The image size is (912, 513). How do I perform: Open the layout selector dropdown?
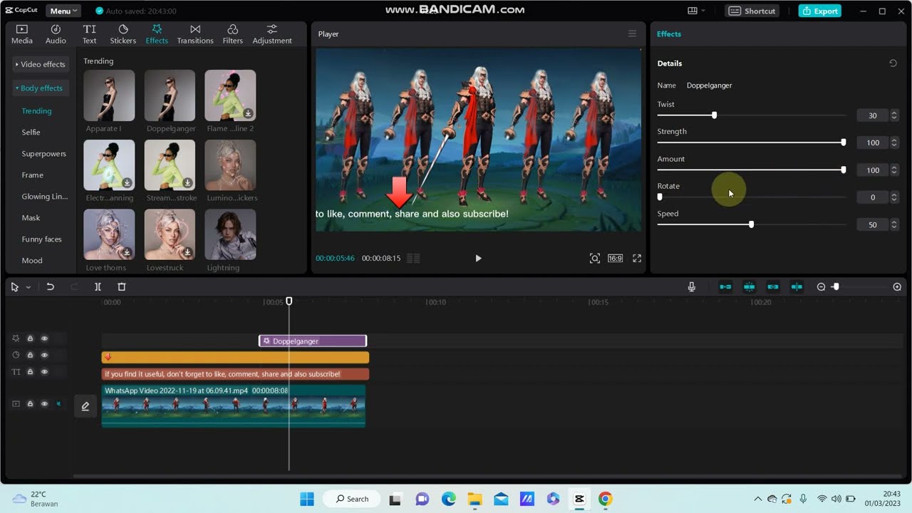pyautogui.click(x=696, y=11)
